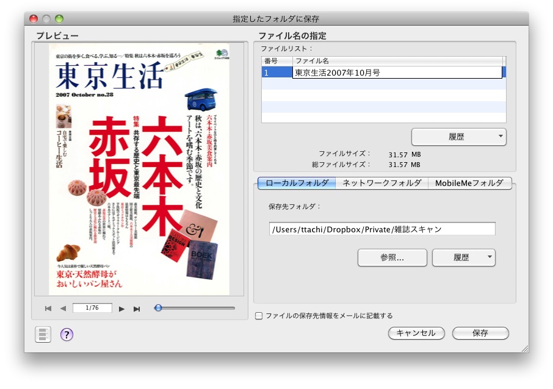Click the 参照... browse button
Viewport: 553px width, 389px height.
(392, 257)
